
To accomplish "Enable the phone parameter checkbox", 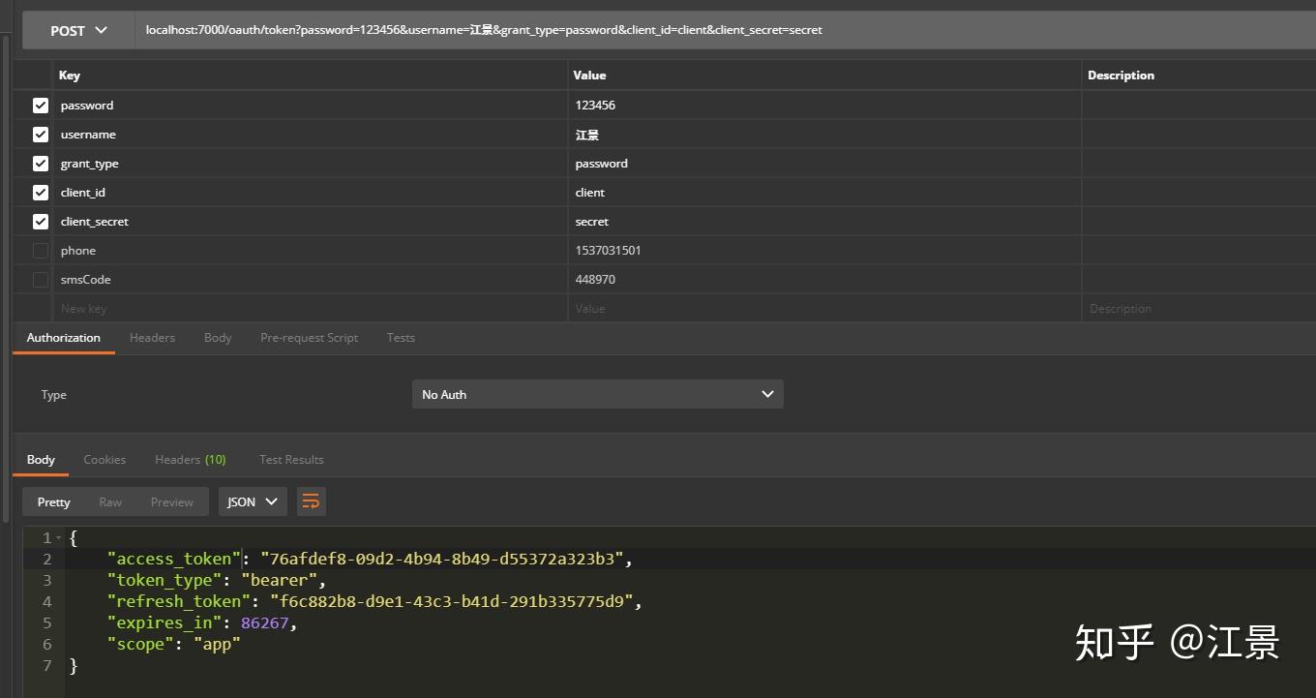I will pyautogui.click(x=40, y=250).
